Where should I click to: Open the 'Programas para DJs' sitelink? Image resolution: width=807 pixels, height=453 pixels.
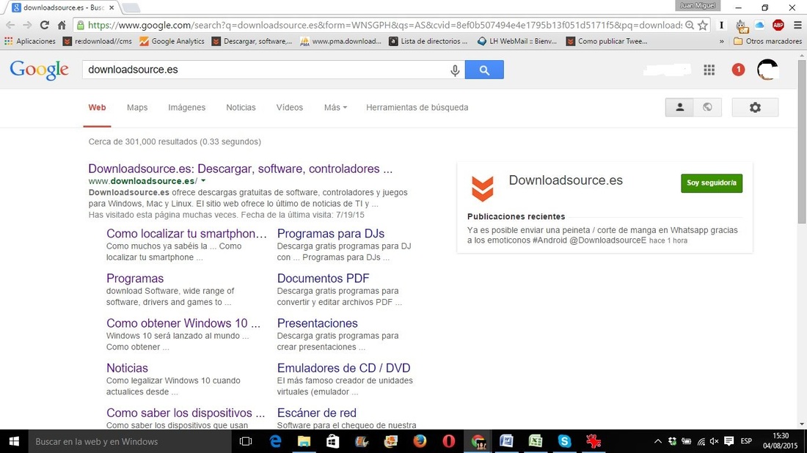pyautogui.click(x=330, y=233)
